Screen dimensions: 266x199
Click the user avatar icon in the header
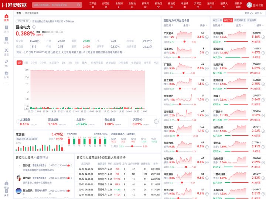click(249, 5)
